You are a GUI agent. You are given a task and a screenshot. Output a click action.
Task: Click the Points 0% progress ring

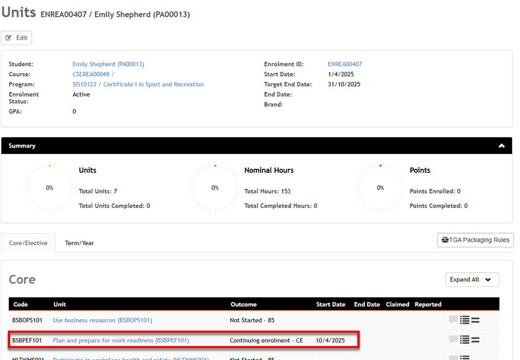click(380, 188)
